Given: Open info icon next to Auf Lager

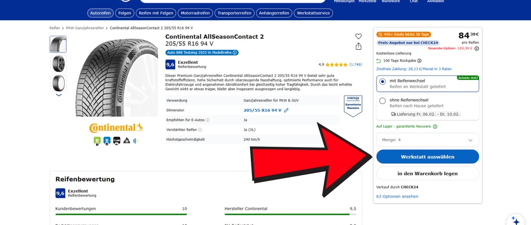Looking at the screenshot, I should click(435, 126).
